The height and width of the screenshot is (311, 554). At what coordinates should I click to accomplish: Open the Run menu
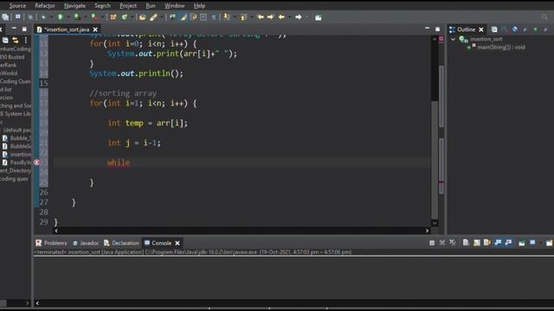coord(151,6)
